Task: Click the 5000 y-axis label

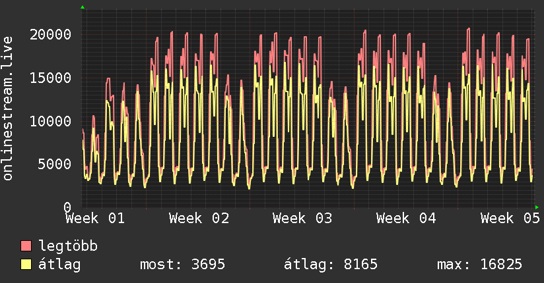Action: pos(55,165)
